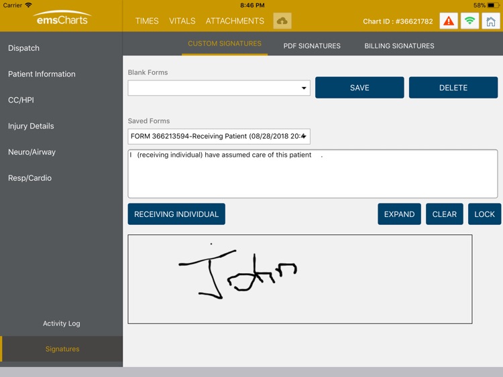
Task: Tap the emsCharts logo
Action: (x=62, y=17)
